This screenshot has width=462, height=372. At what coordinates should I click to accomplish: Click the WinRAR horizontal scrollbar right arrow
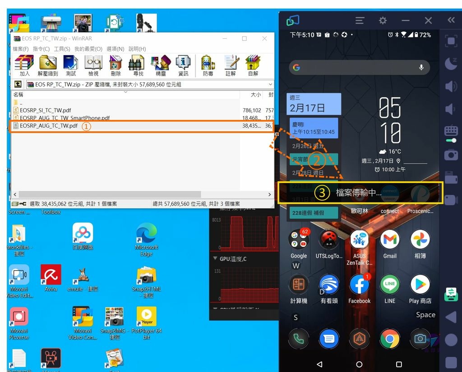tap(269, 194)
